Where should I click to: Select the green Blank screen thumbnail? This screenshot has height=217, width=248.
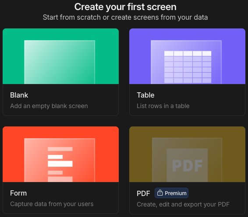pyautogui.click(x=60, y=56)
